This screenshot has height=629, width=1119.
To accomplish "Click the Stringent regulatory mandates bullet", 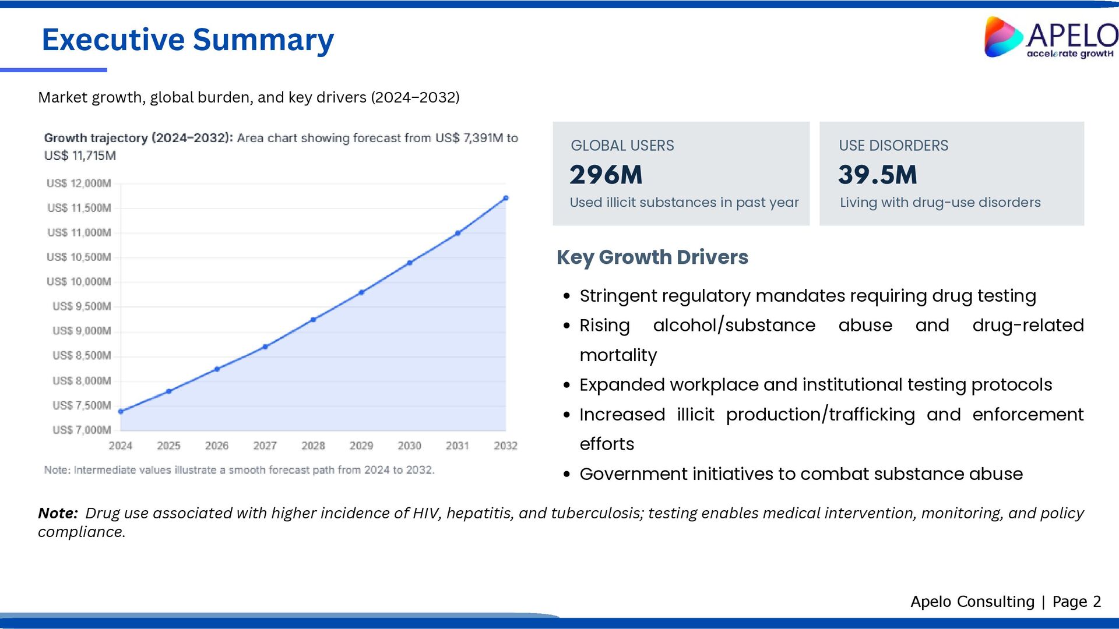I will pyautogui.click(x=807, y=296).
